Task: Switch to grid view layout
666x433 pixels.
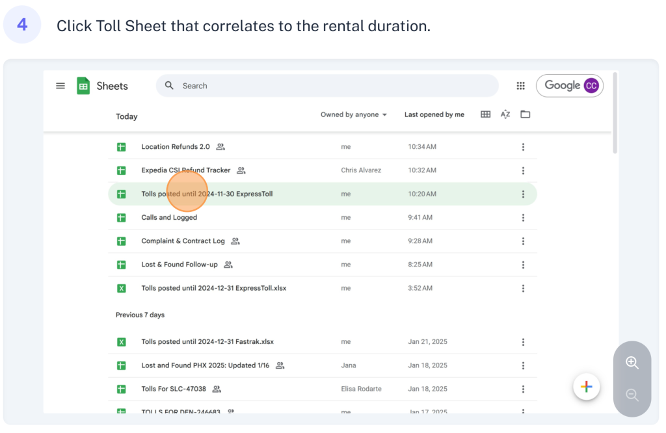Action: 485,114
